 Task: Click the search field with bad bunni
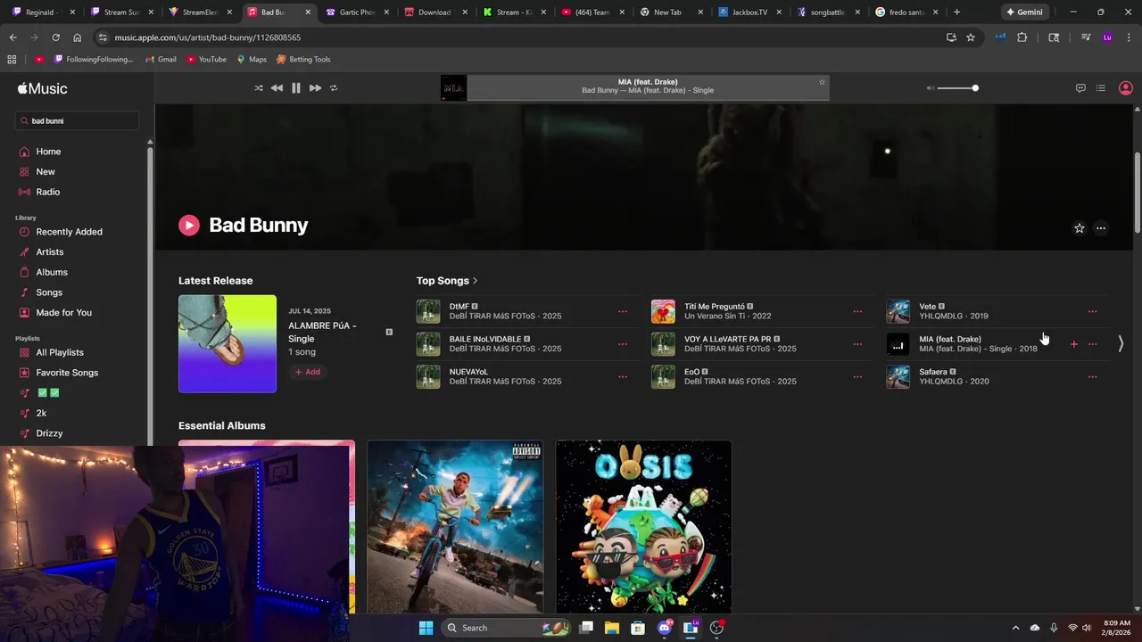point(77,120)
